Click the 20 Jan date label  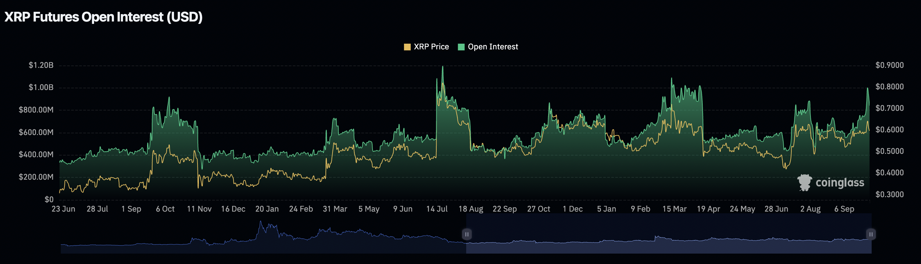click(267, 209)
